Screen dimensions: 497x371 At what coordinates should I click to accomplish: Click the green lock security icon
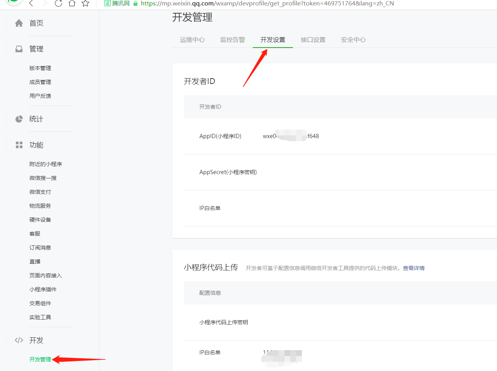point(135,3)
